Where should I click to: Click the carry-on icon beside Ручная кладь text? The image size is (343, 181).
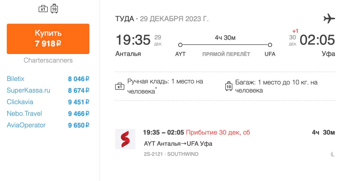click(120, 86)
